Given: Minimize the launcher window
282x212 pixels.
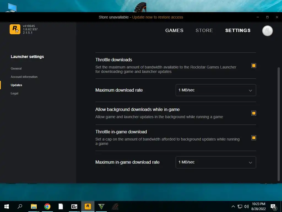Looking at the screenshot, I should point(258,17).
